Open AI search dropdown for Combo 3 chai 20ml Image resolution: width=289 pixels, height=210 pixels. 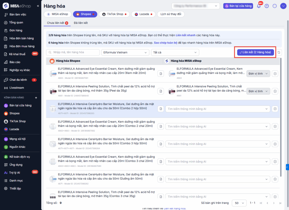[x=218, y=161]
